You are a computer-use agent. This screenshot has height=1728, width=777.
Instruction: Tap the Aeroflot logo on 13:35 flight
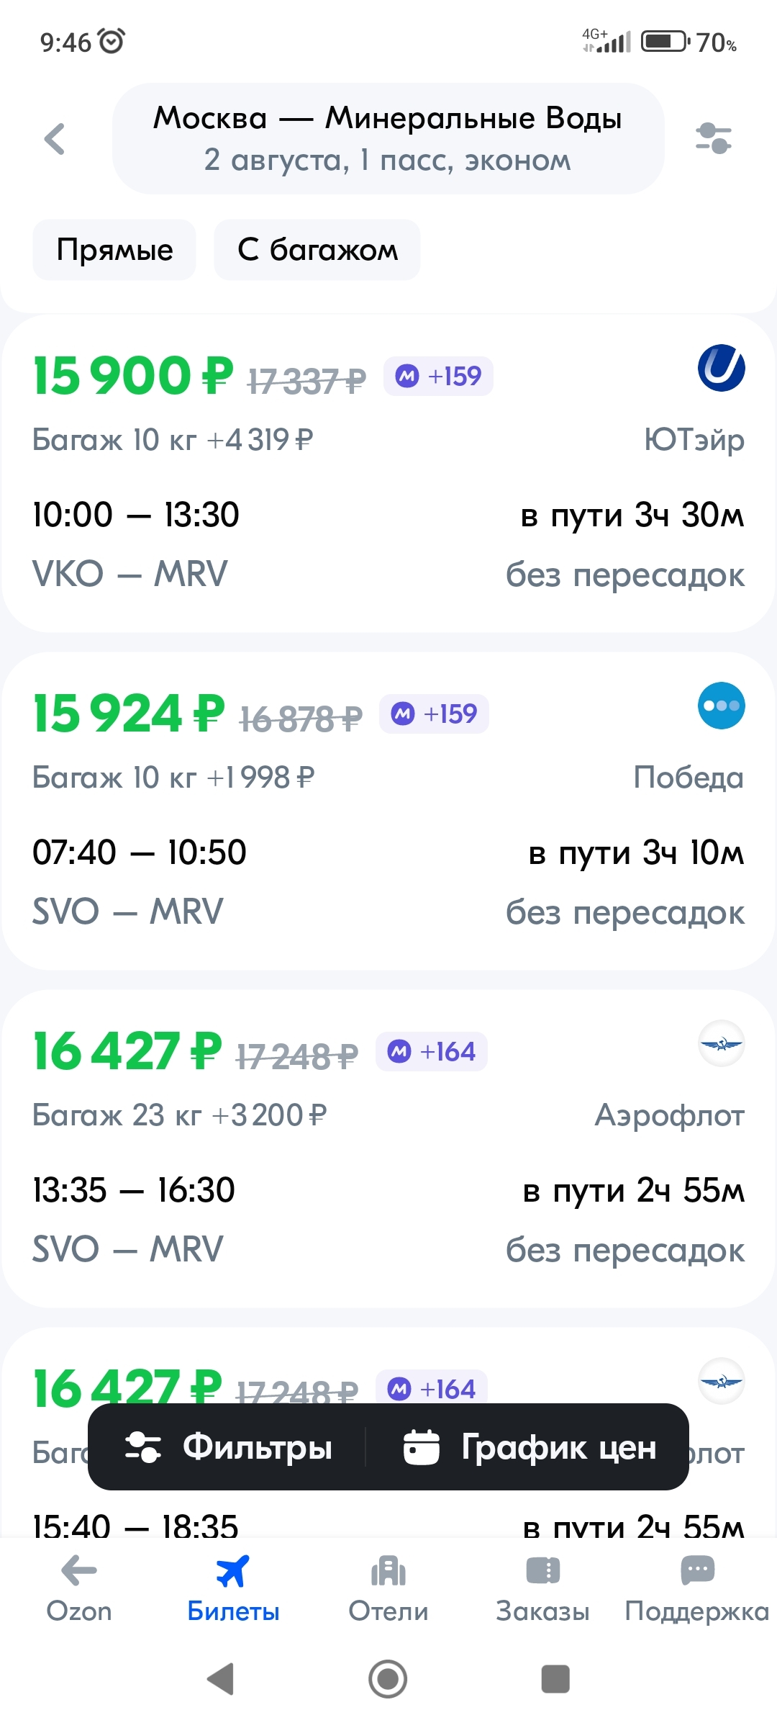pyautogui.click(x=721, y=1043)
